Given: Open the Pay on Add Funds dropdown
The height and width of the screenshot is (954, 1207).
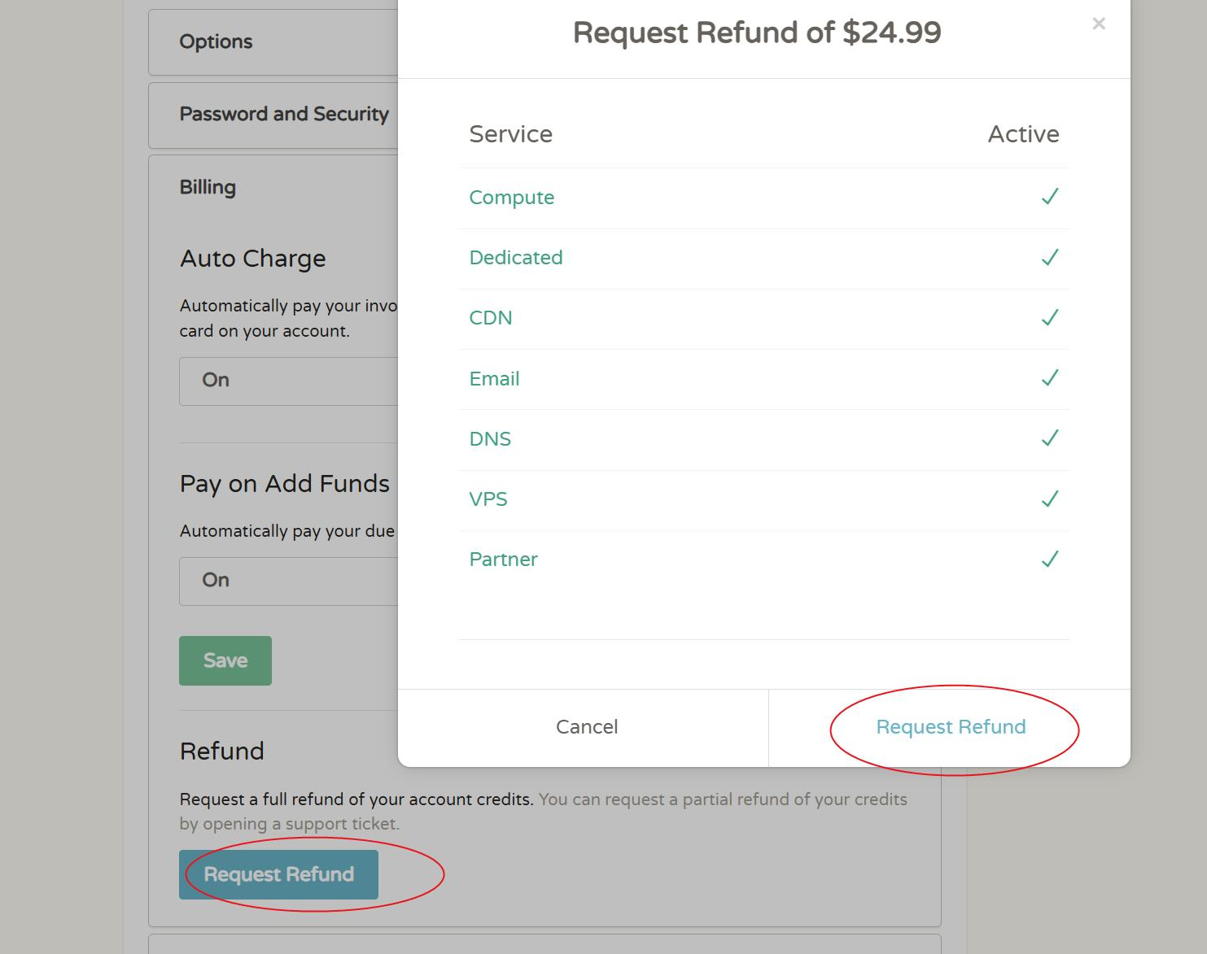Looking at the screenshot, I should point(288,581).
